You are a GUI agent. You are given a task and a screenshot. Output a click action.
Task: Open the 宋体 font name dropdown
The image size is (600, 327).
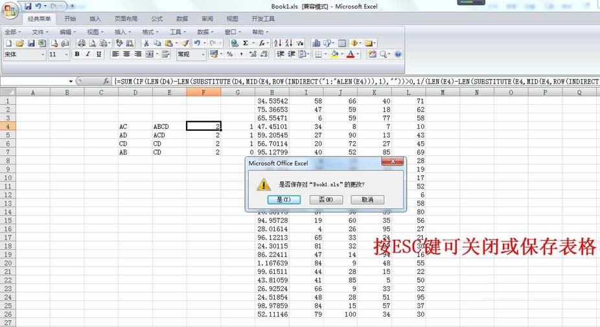pyautogui.click(x=43, y=54)
